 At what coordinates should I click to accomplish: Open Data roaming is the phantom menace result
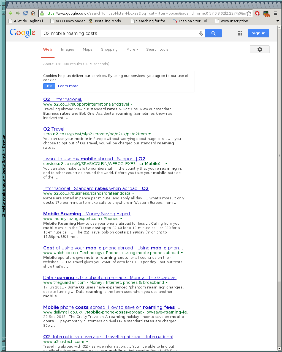click(x=110, y=277)
